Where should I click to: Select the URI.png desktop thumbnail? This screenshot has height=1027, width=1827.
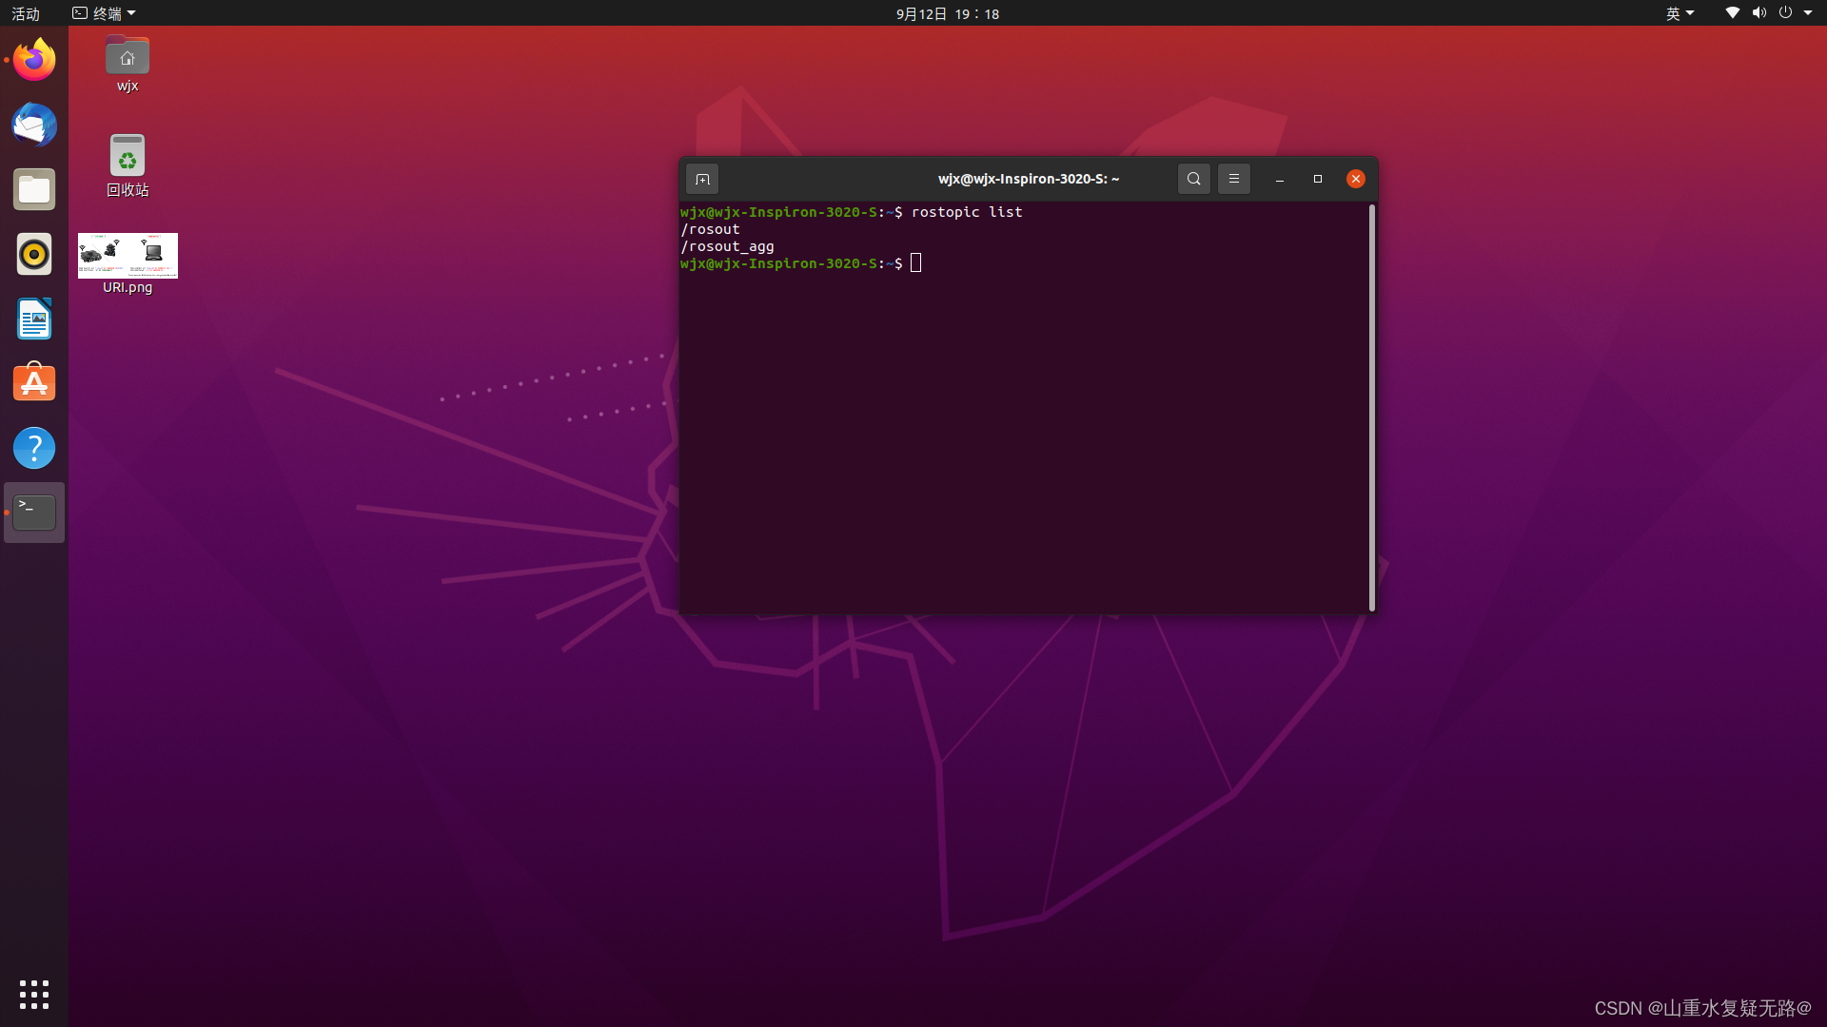coord(128,263)
